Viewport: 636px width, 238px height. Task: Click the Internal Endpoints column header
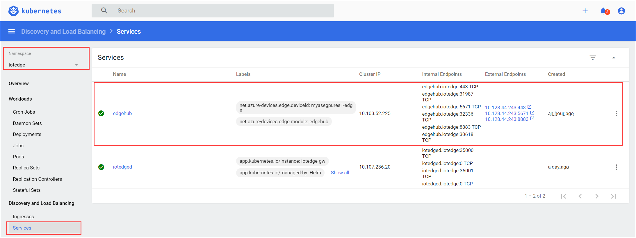point(442,74)
